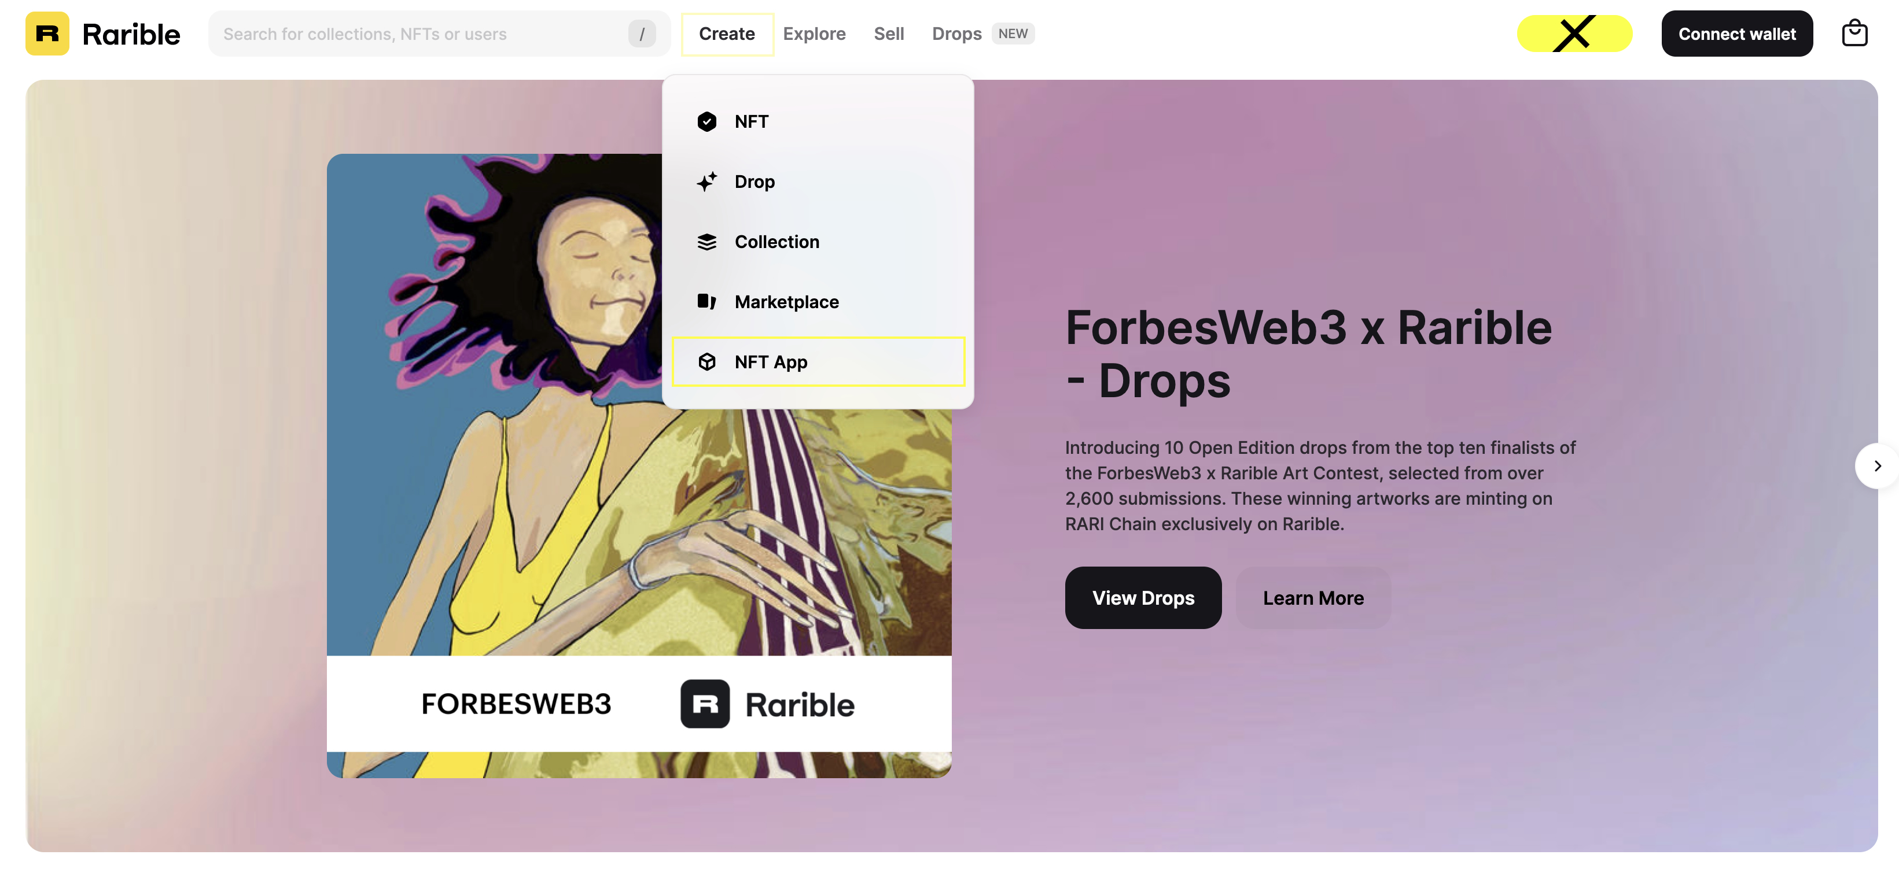Click the View Drops button
1899x873 pixels.
click(x=1143, y=597)
